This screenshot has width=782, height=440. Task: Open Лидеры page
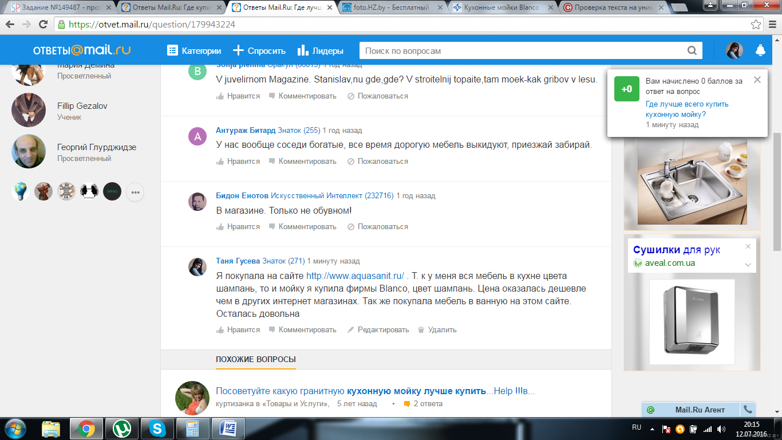click(321, 50)
